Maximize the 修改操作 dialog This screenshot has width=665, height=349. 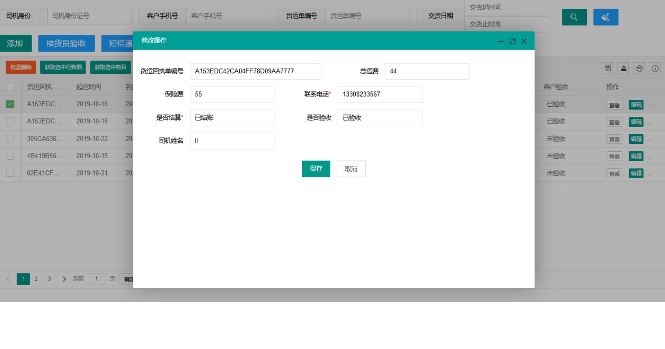(x=513, y=41)
